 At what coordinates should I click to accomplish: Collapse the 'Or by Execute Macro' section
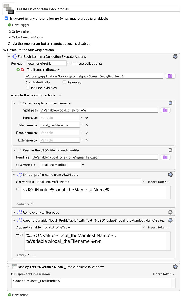(10, 38)
